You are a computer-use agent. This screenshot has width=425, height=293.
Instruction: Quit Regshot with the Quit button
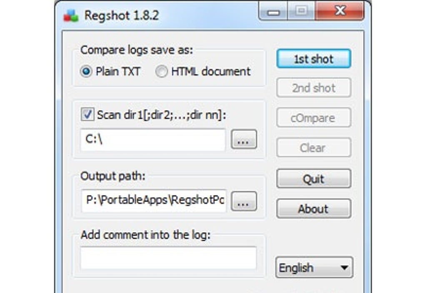point(314,179)
